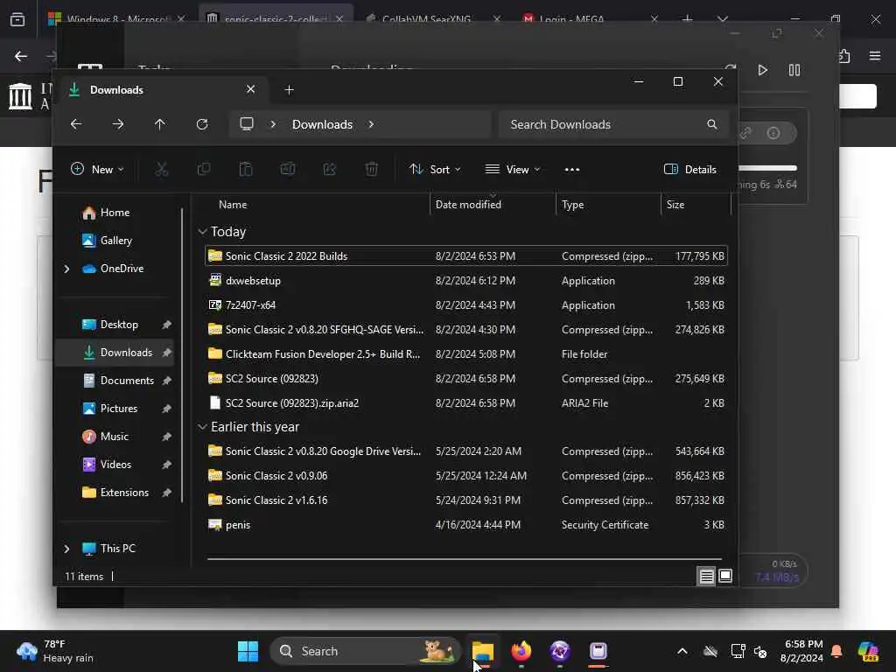Open Gallery in the navigation pane
Viewport: 896px width, 672px height.
point(115,241)
